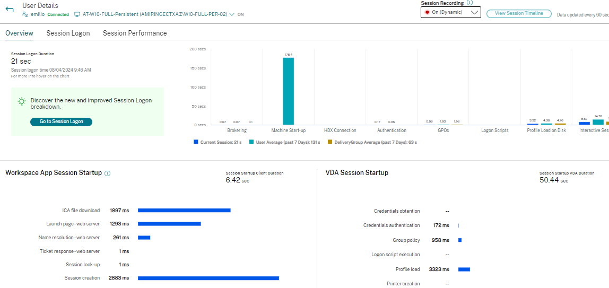Switch to the Session Logon tab

coord(68,33)
